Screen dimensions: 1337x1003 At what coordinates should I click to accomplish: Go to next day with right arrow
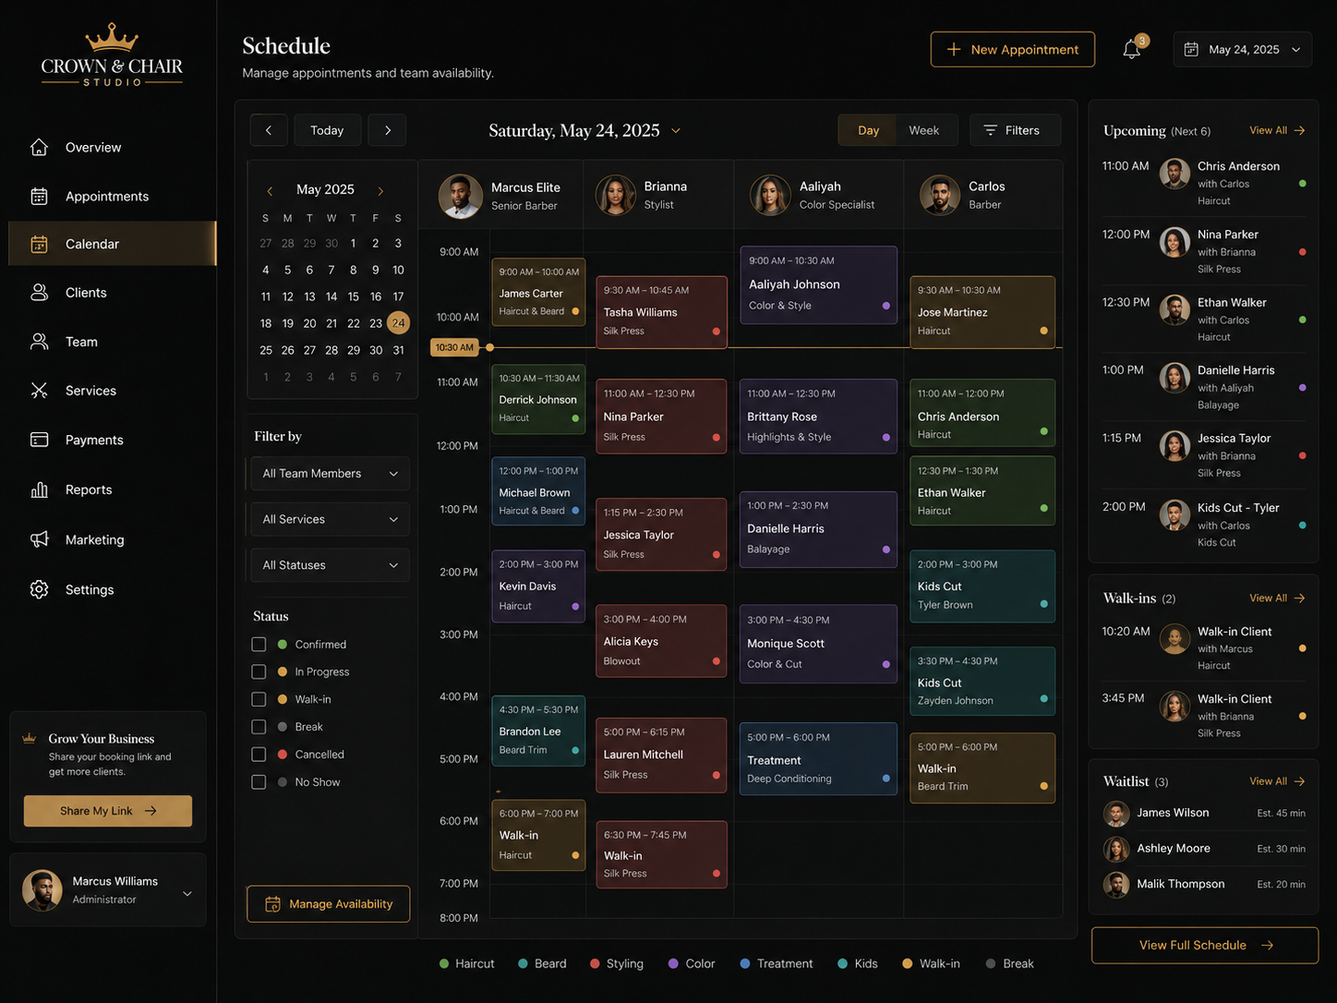388,130
